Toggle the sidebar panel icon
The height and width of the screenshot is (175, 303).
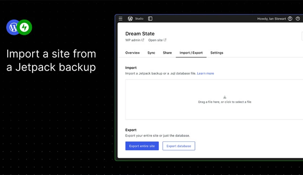pos(150,18)
